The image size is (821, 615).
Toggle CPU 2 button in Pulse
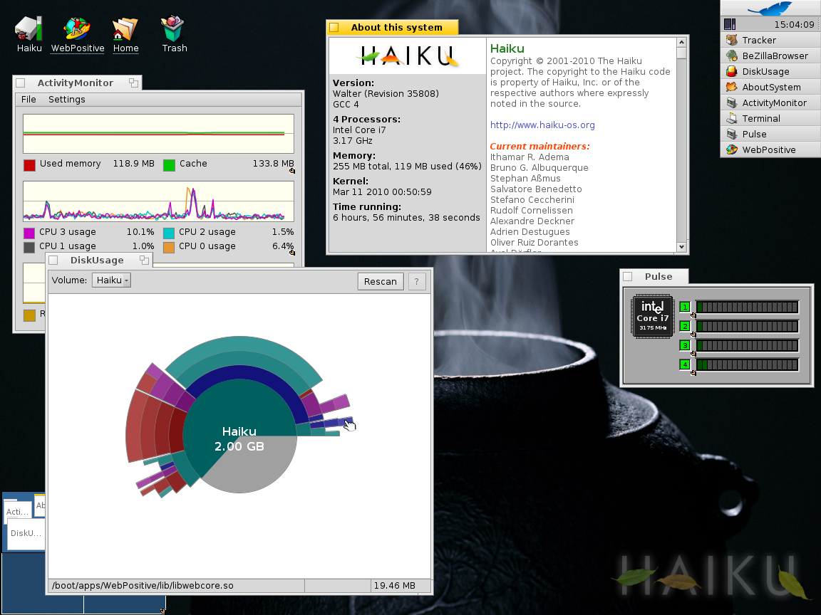coord(685,327)
